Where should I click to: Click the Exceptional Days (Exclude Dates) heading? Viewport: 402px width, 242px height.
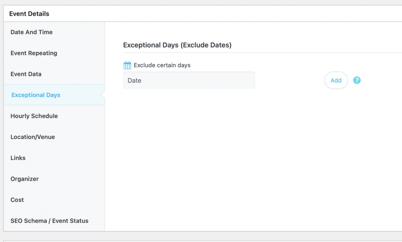177,45
